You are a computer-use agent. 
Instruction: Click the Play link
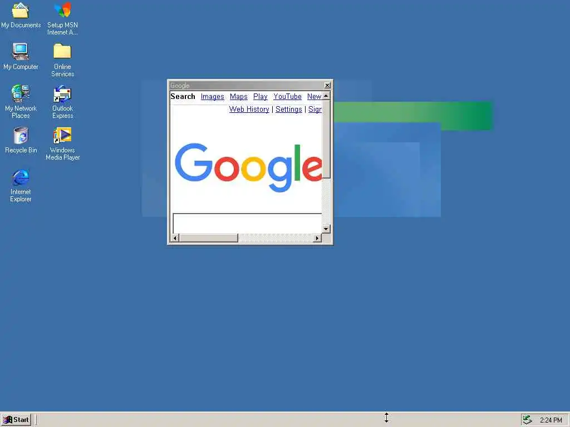pos(261,97)
